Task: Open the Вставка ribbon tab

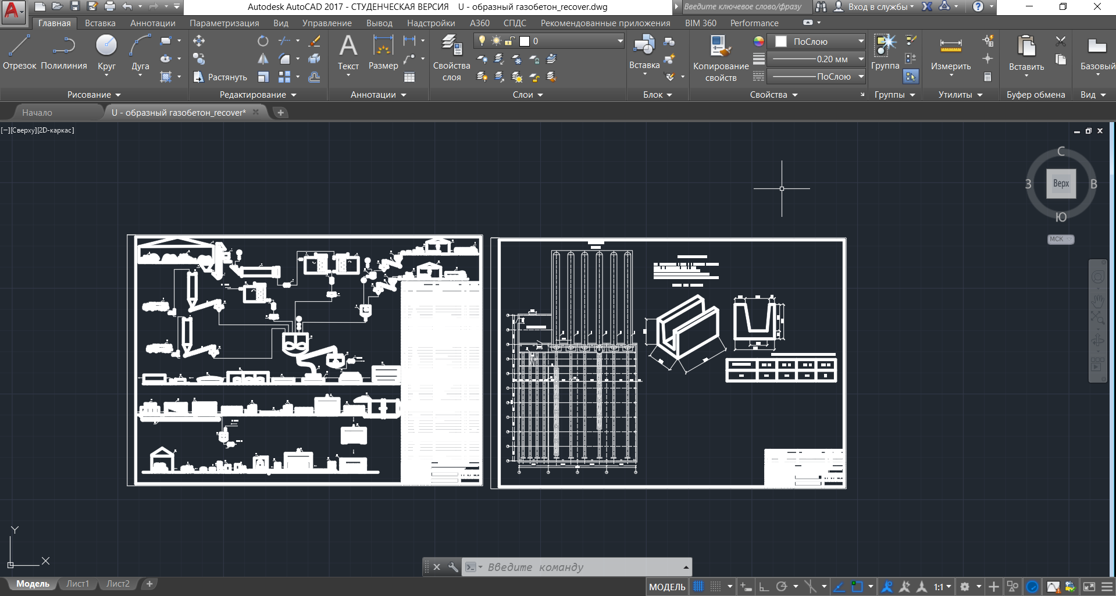Action: pos(100,23)
